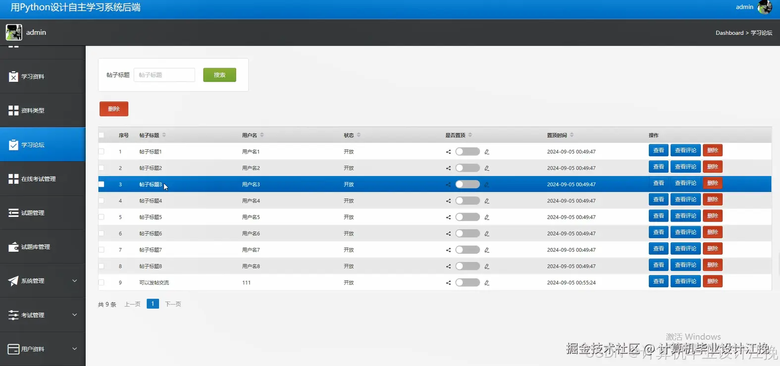This screenshot has height=366, width=780.
Task: Click the share icon in row 帖子标题7
Action: click(448, 250)
